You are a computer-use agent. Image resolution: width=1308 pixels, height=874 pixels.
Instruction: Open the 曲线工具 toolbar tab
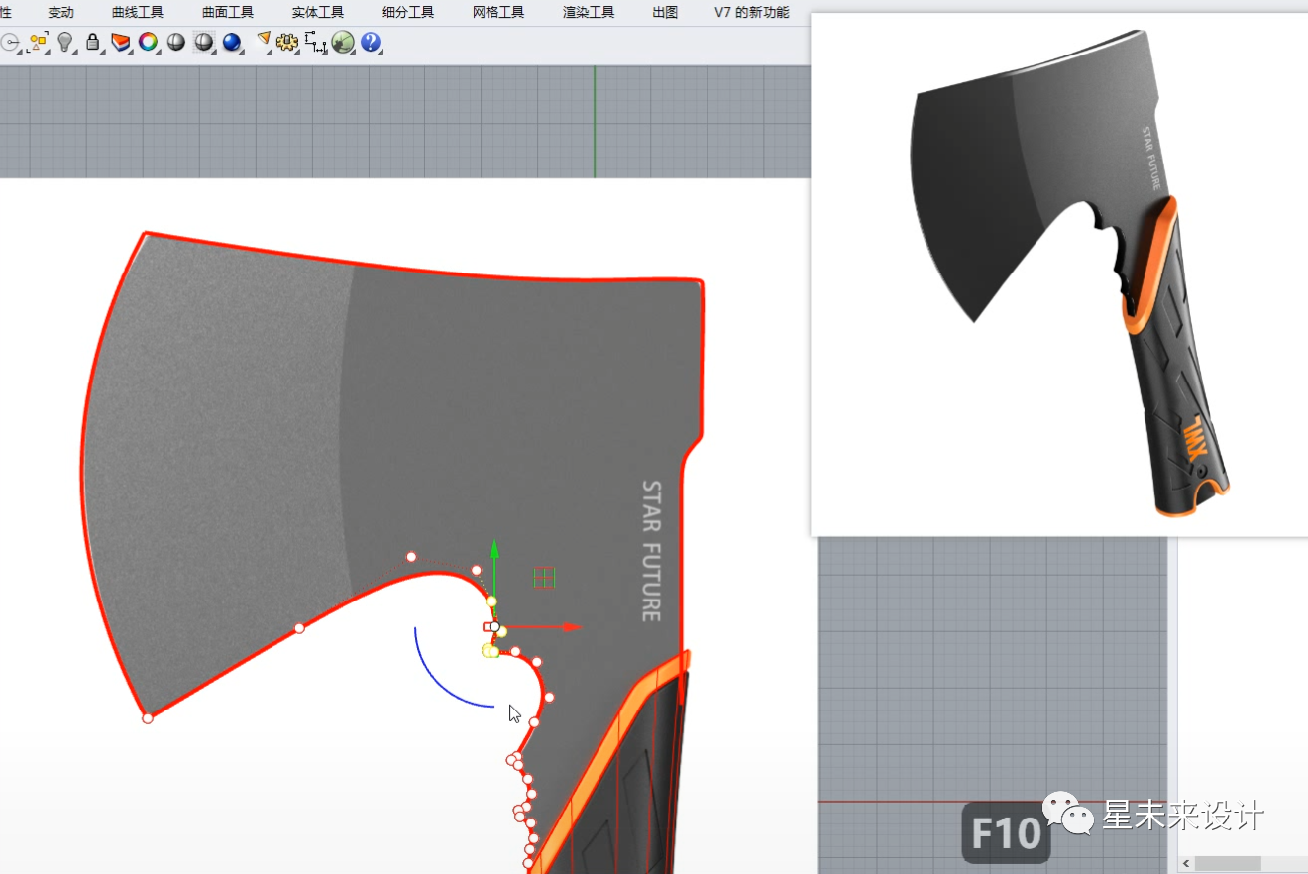pos(138,12)
